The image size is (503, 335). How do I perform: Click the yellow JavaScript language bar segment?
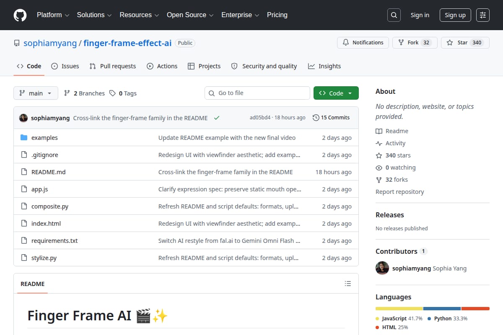[x=399, y=309]
